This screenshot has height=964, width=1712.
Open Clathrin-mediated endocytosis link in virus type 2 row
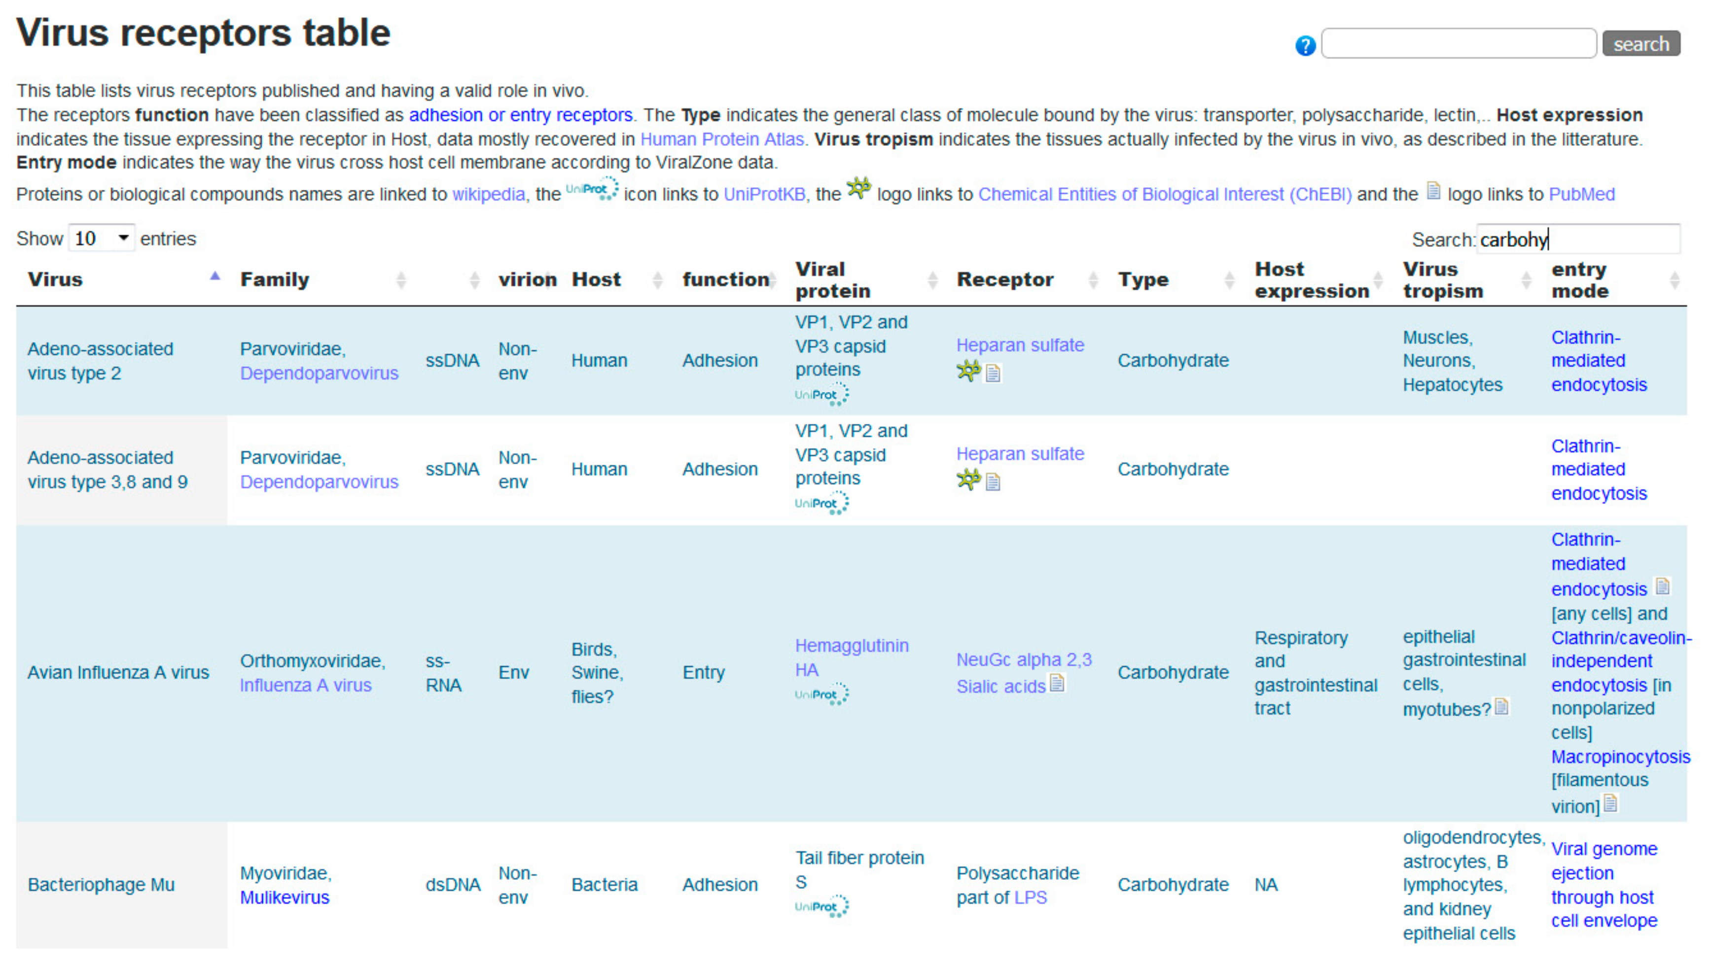[1599, 361]
